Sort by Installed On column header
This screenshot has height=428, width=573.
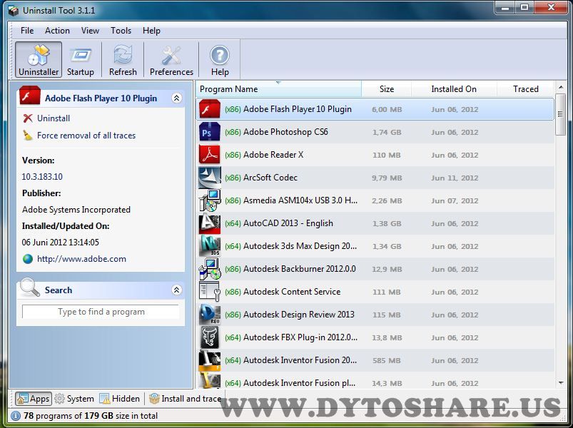454,88
